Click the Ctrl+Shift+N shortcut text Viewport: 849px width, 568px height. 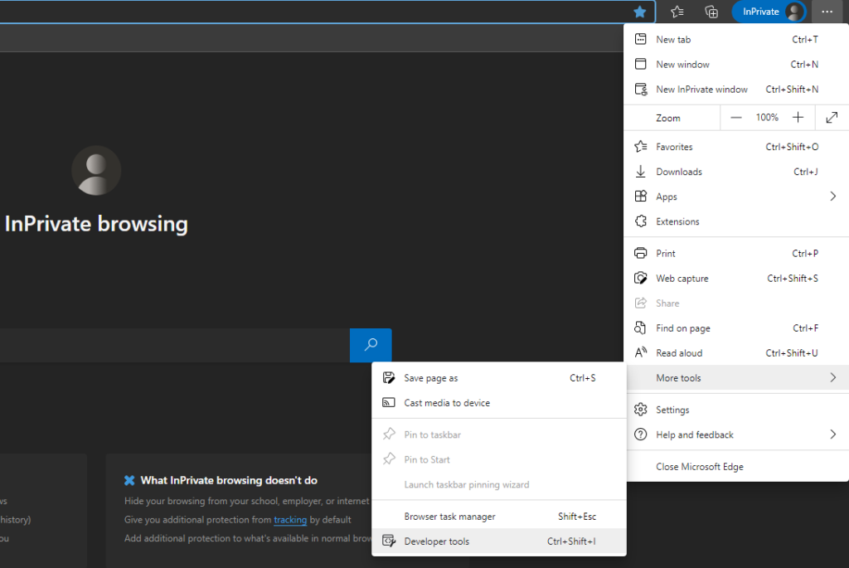pos(792,89)
